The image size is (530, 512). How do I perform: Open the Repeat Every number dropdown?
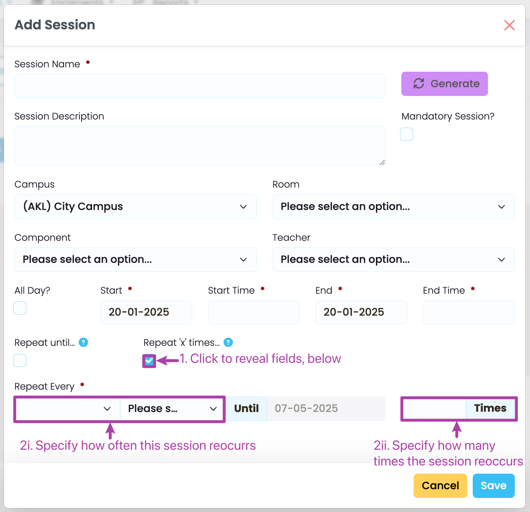[67, 409]
